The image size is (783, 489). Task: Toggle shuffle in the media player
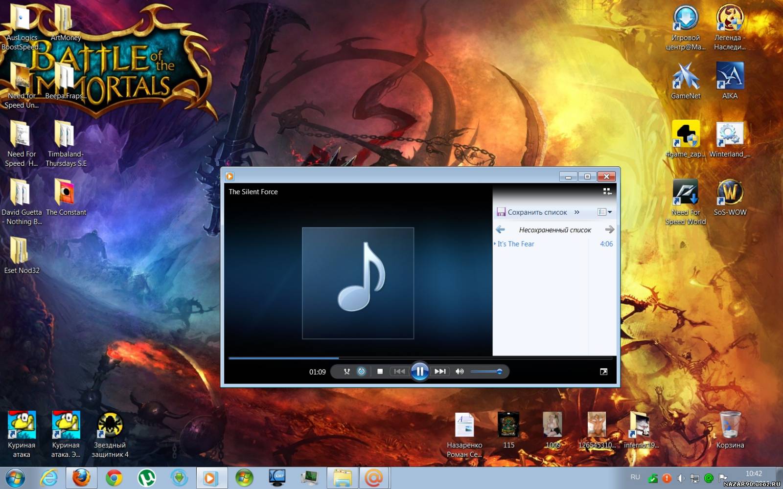click(x=346, y=372)
